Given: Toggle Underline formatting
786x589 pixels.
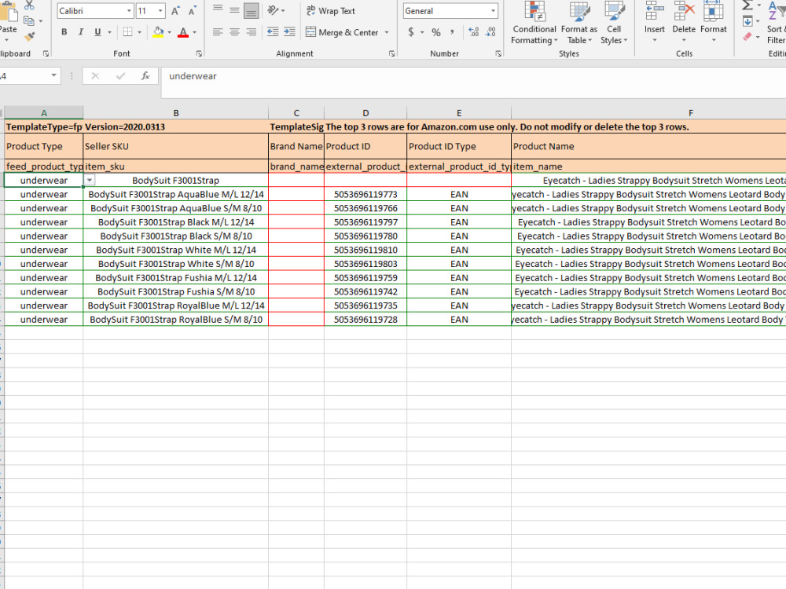Looking at the screenshot, I should [x=97, y=32].
